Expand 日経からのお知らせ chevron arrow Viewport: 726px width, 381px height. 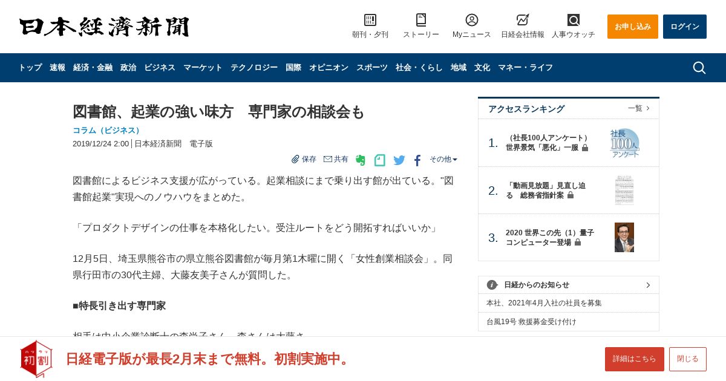[648, 285]
